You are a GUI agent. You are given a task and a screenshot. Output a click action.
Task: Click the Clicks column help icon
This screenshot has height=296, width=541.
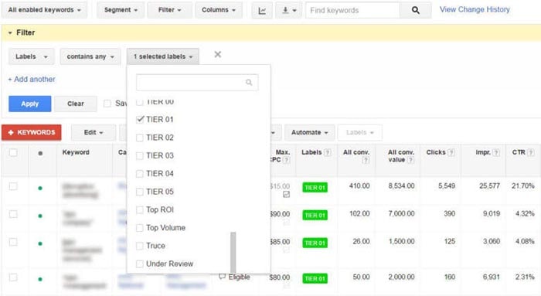(x=451, y=152)
